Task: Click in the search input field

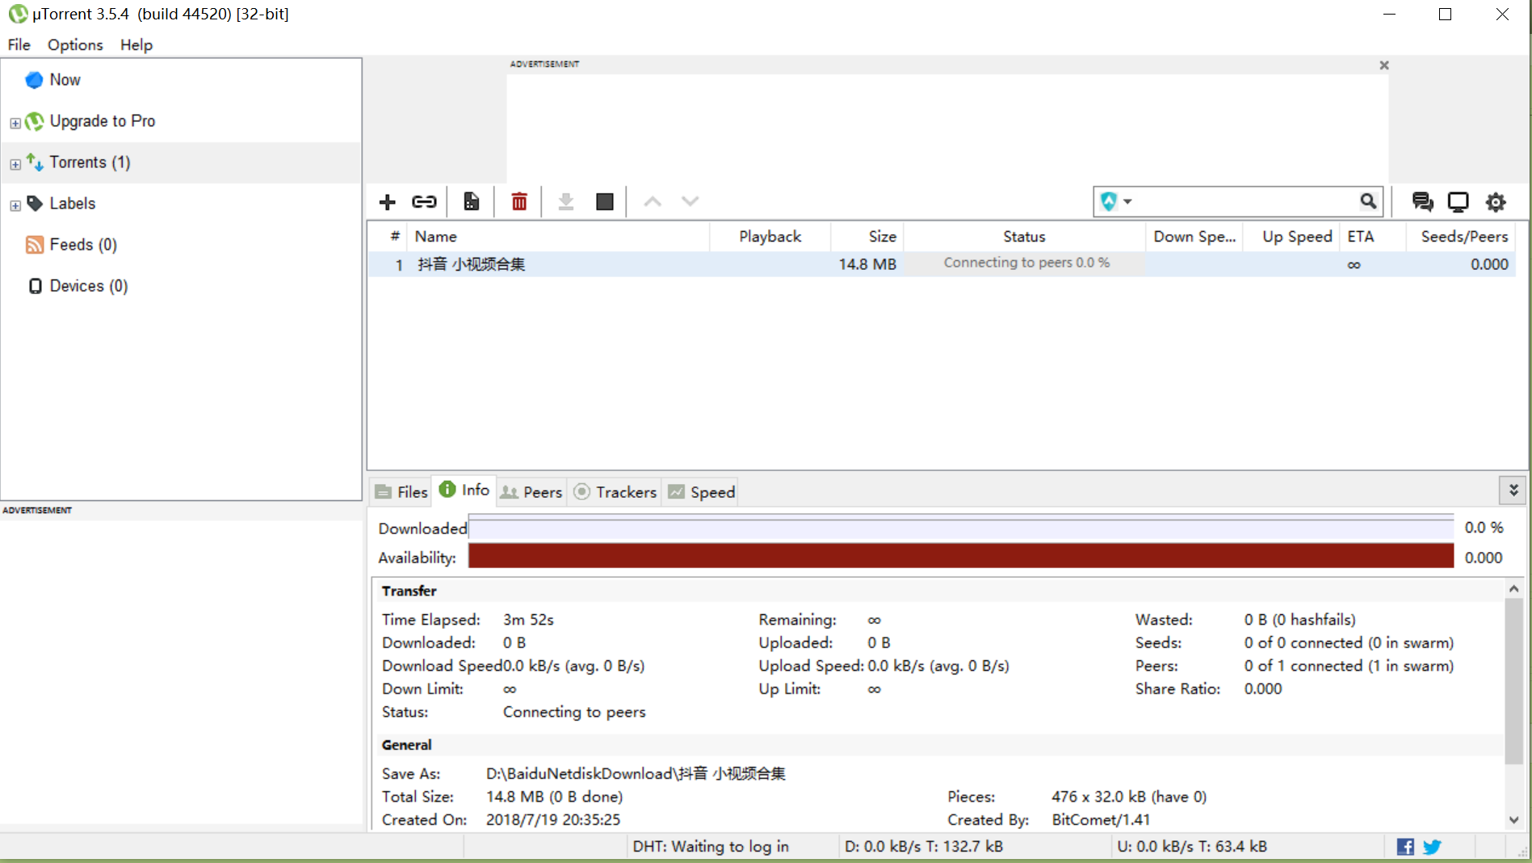Action: coord(1246,201)
